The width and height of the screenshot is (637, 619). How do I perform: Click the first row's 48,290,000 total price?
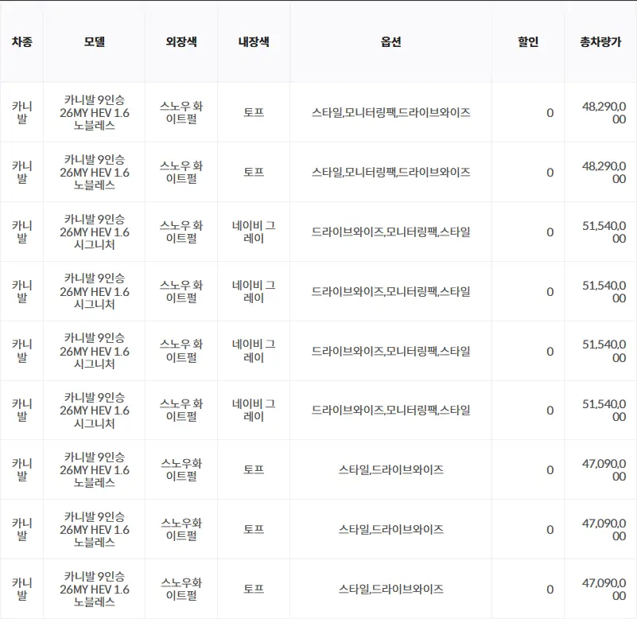[604, 113]
